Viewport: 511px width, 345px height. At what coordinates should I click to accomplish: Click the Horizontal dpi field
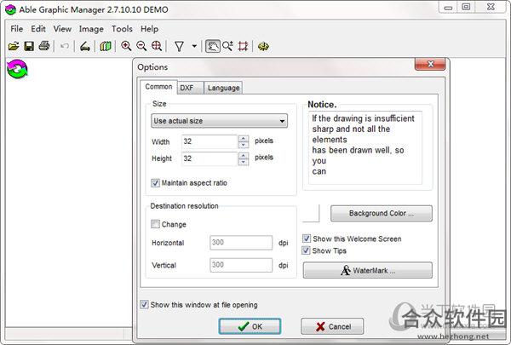(241, 243)
